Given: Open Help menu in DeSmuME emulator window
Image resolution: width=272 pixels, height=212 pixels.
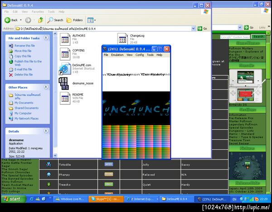Looking at the screenshot, I should pyautogui.click(x=160, y=55).
